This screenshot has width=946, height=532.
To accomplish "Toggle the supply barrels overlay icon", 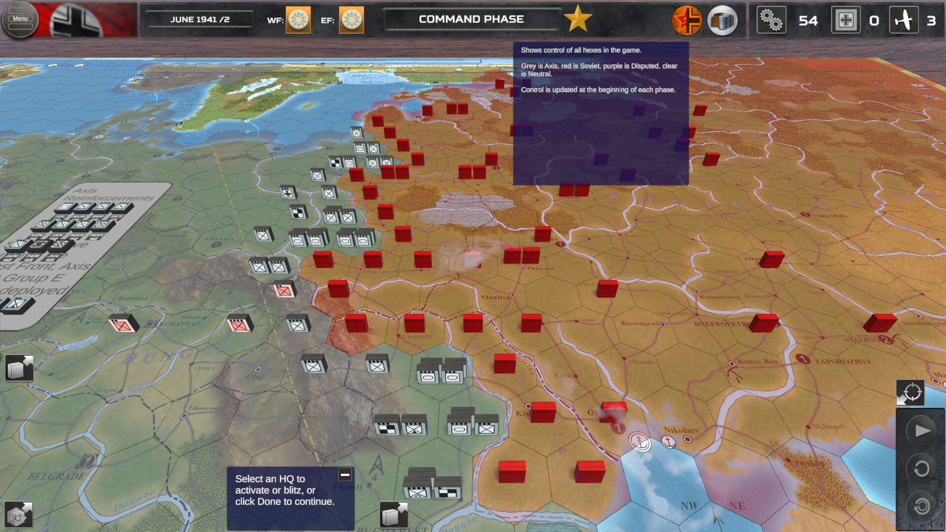I will click(722, 20).
